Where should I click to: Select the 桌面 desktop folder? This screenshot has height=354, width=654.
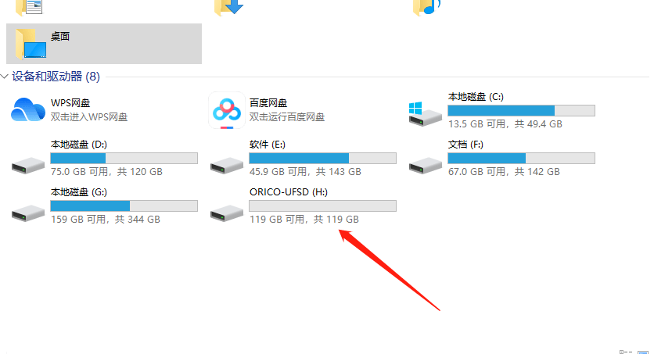(104, 44)
